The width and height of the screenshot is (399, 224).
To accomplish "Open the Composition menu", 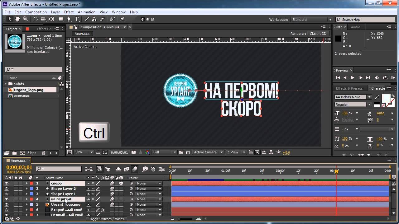I will 36,12.
